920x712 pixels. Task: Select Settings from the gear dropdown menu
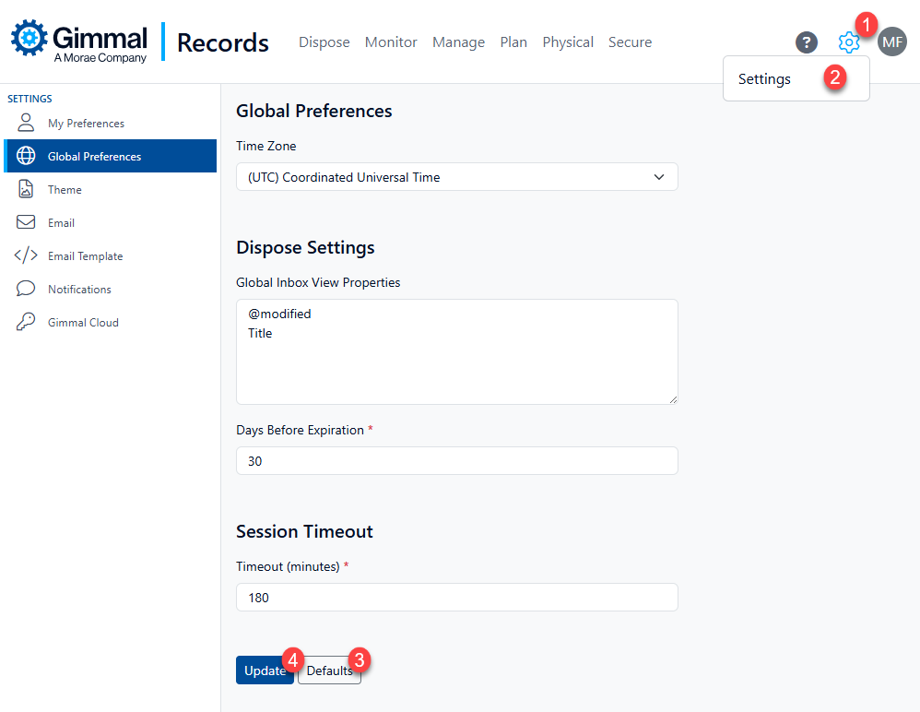(x=764, y=79)
